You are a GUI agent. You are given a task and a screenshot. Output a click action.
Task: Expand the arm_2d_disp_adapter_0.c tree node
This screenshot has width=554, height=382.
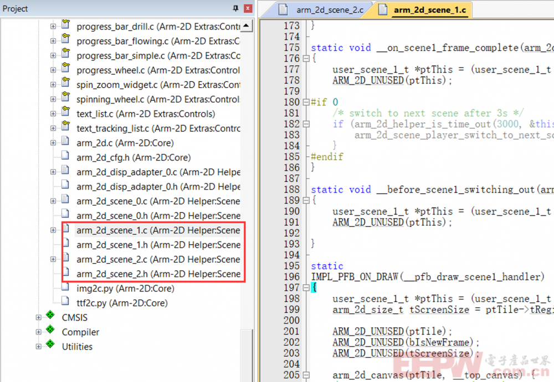pyautogui.click(x=53, y=172)
